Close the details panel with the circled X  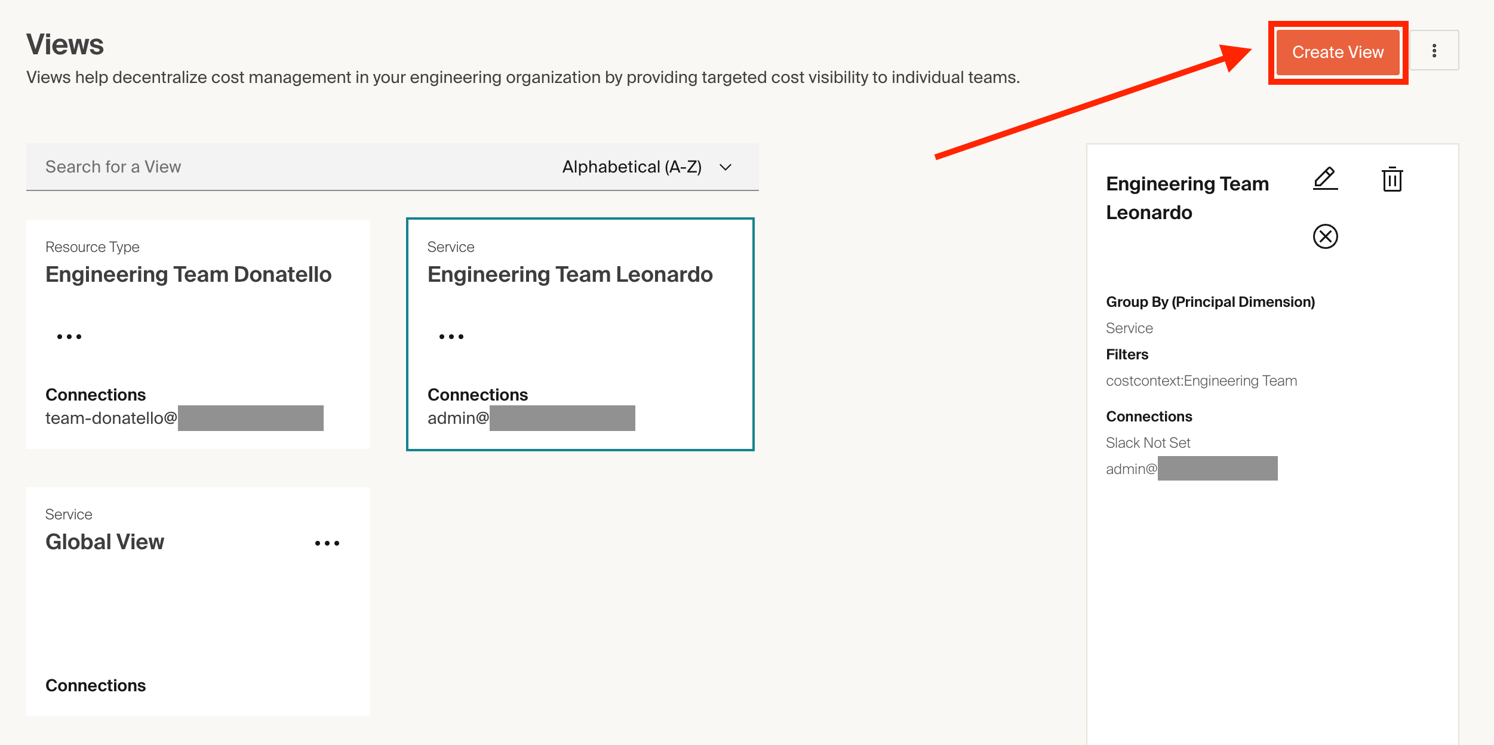(x=1325, y=236)
